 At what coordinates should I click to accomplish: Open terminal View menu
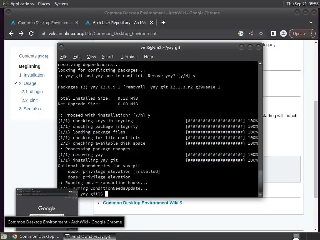(92, 57)
